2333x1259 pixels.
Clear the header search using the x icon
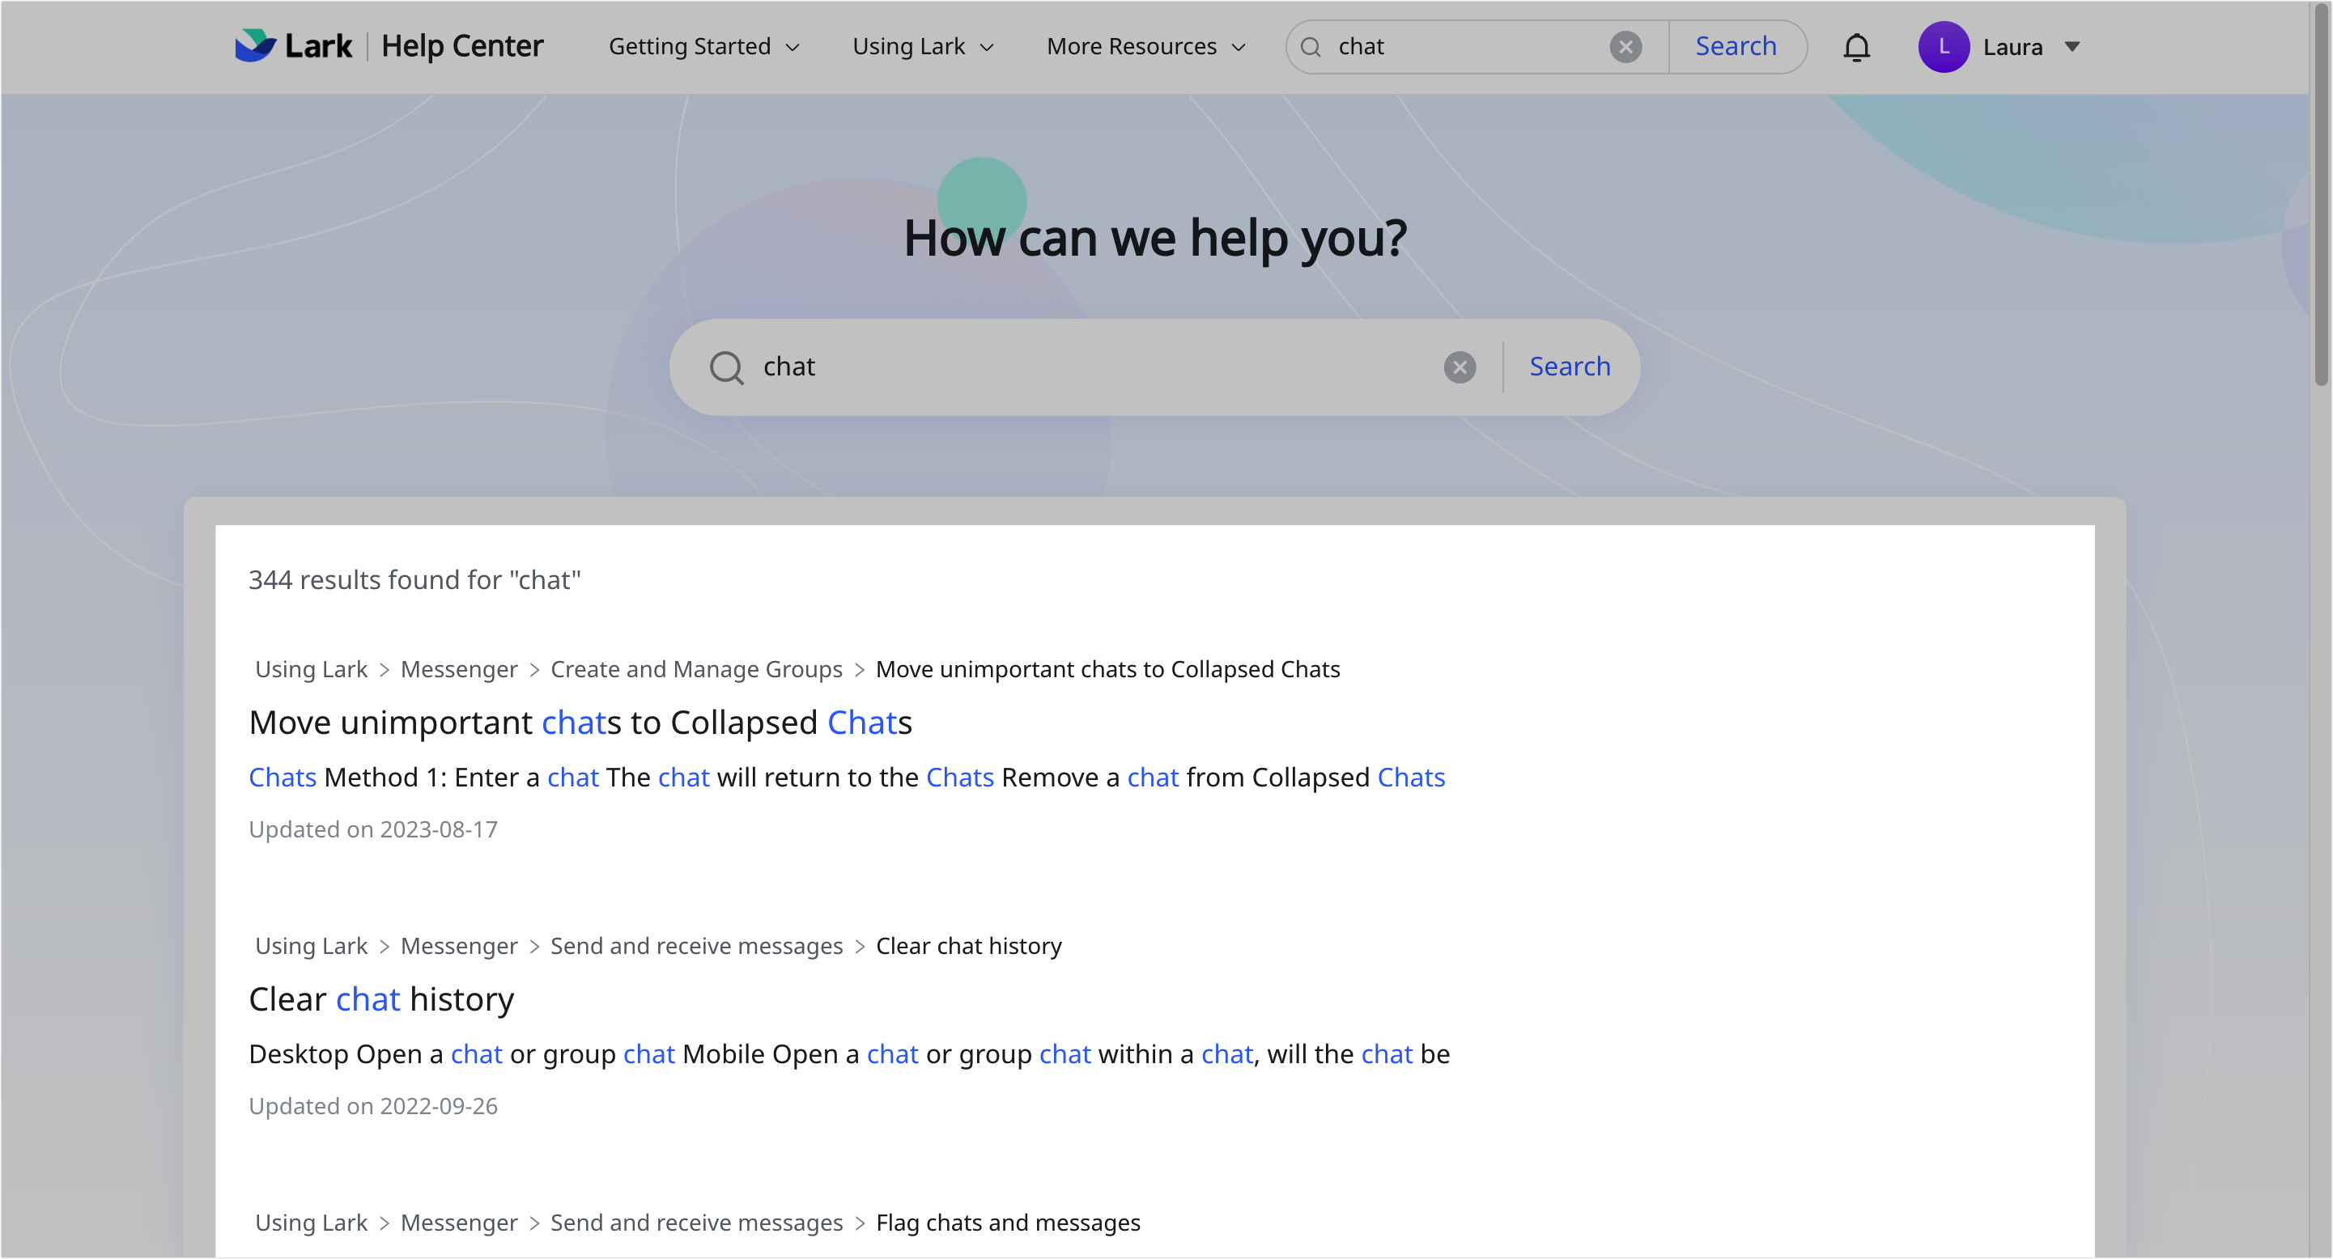pos(1625,46)
